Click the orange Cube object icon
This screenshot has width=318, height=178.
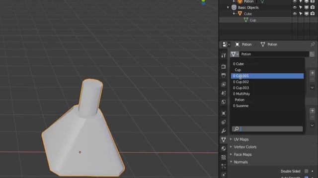tap(240, 14)
